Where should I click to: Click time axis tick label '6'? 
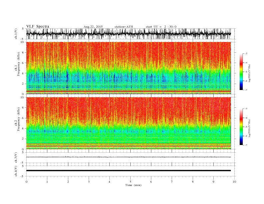point(151,182)
